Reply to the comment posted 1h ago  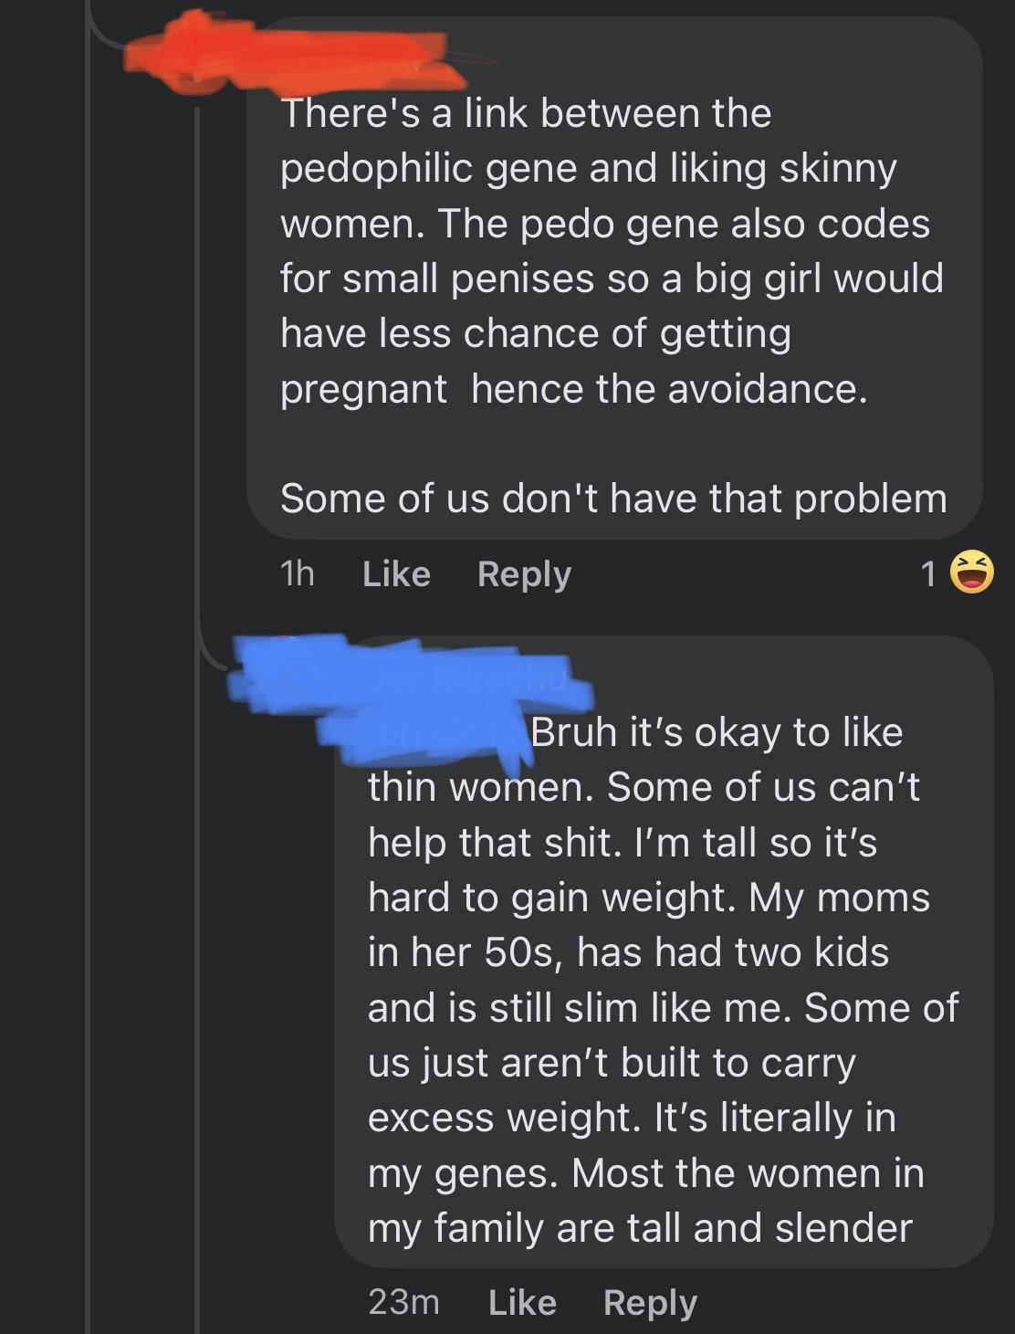tap(524, 574)
